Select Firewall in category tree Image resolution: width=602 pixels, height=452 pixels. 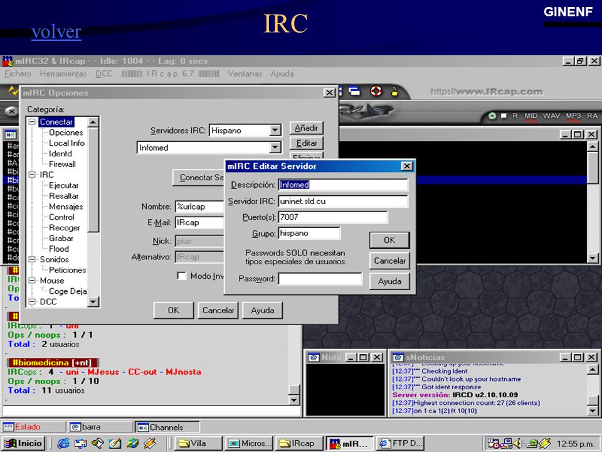coord(62,164)
